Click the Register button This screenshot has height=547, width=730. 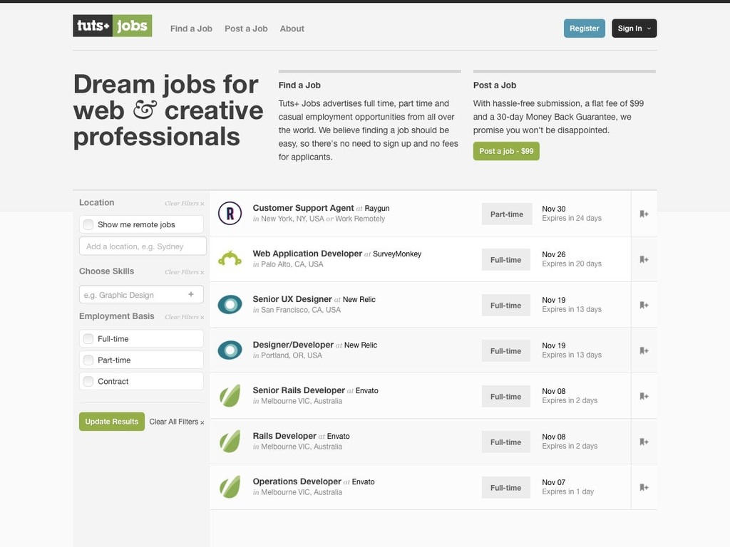(585, 28)
